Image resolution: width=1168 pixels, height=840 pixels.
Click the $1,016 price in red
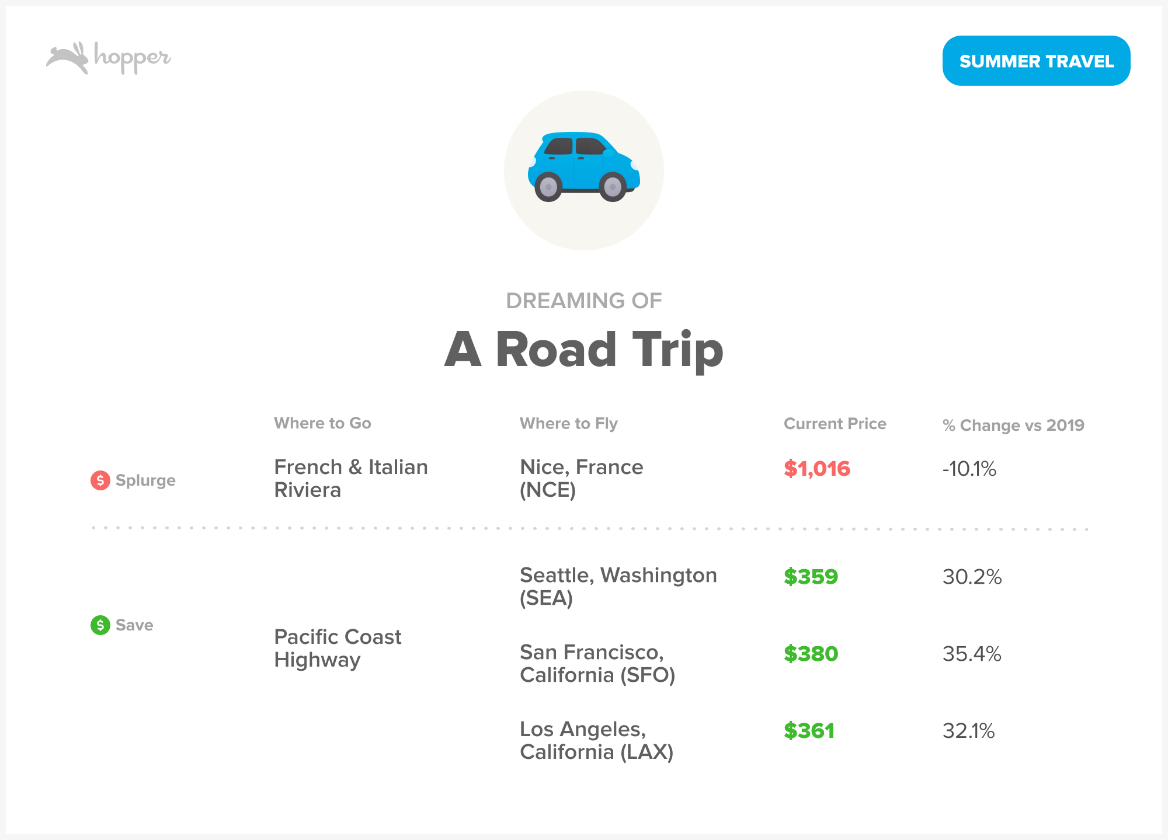click(x=816, y=469)
